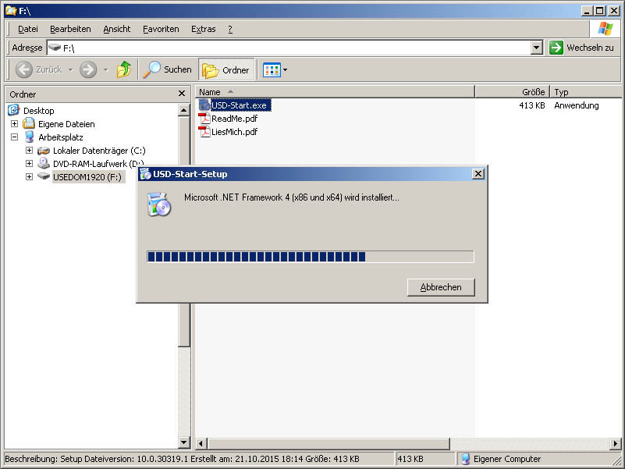Screen dimensions: 625x469
Task: Click the forward arrow navigation icon
Action: coord(88,69)
